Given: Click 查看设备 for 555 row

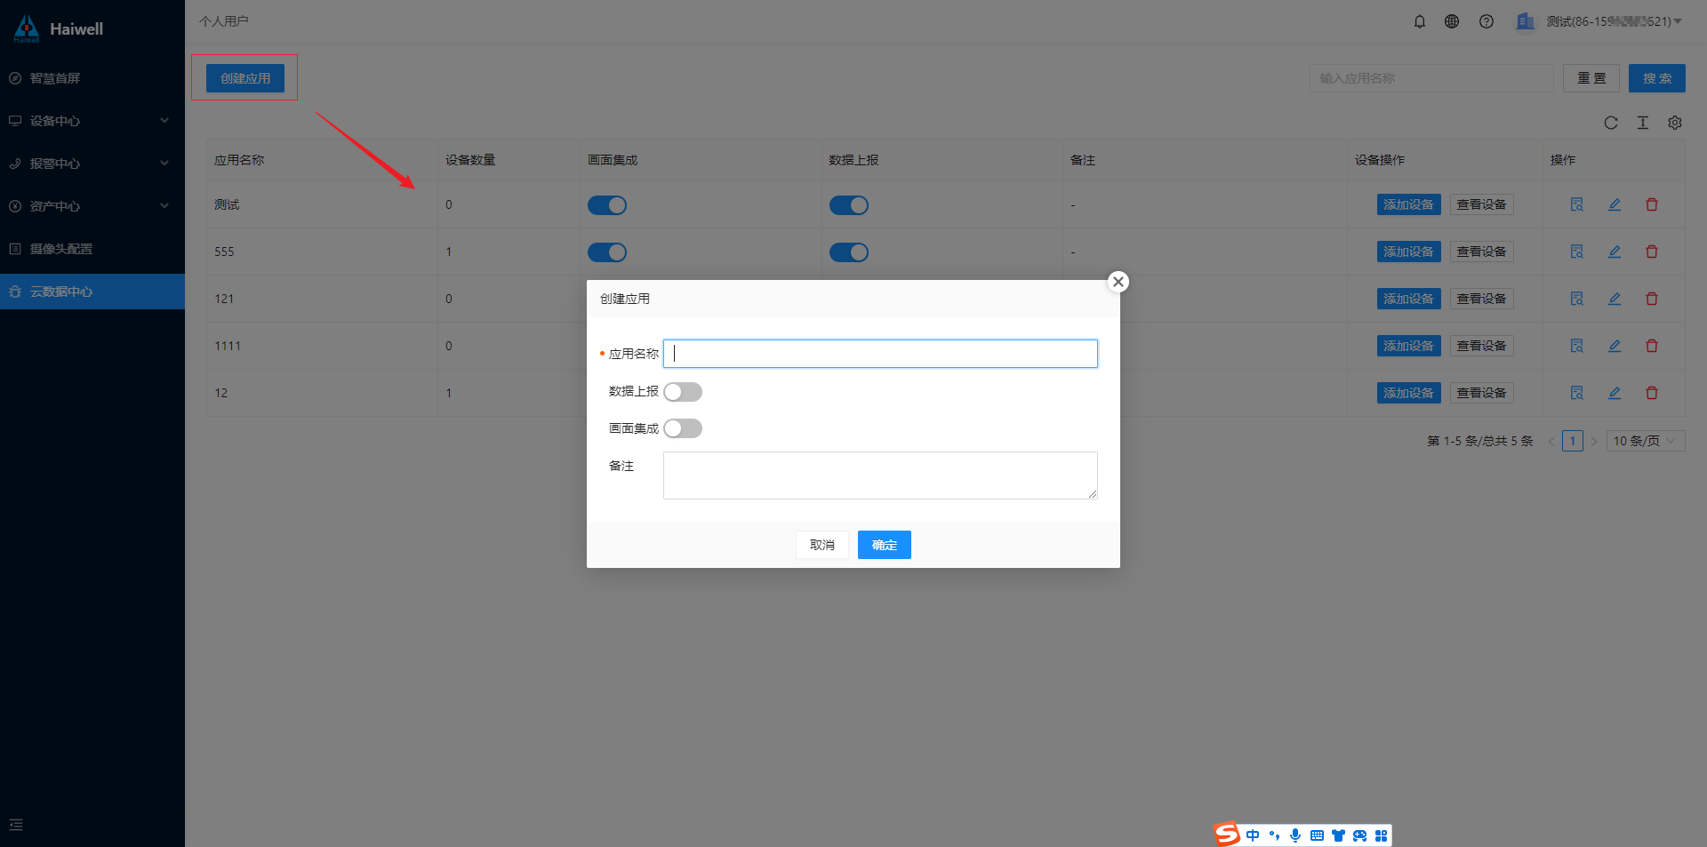Looking at the screenshot, I should (x=1482, y=252).
